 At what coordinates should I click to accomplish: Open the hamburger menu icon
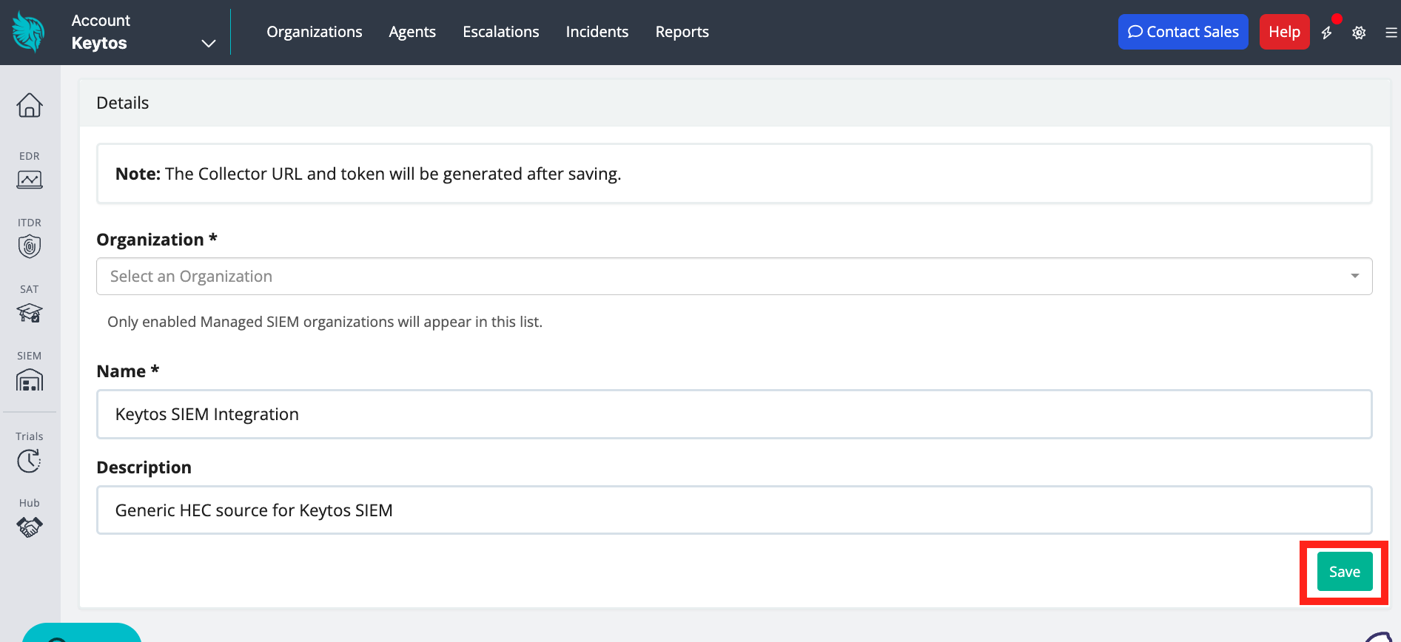coord(1391,33)
